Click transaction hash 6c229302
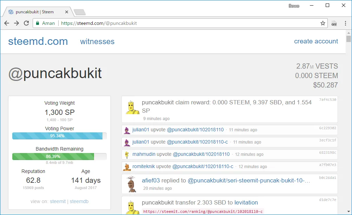The image size is (352, 215). pos(327,128)
